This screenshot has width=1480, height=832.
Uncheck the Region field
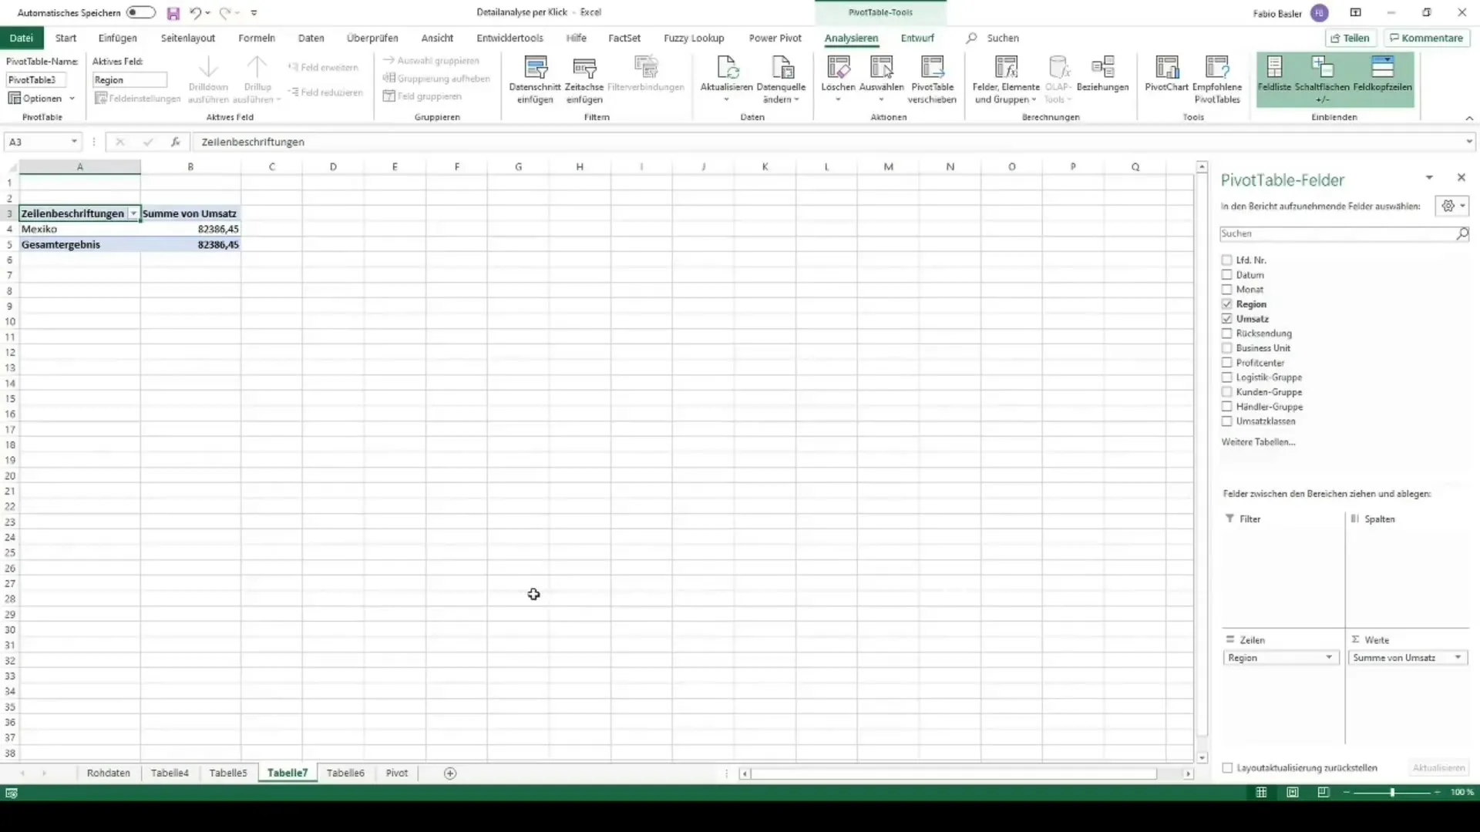[x=1226, y=304]
